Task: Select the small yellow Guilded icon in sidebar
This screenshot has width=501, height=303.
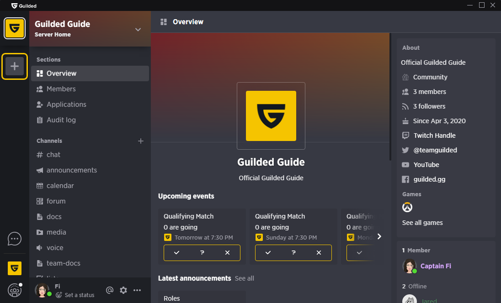Action: point(15,268)
